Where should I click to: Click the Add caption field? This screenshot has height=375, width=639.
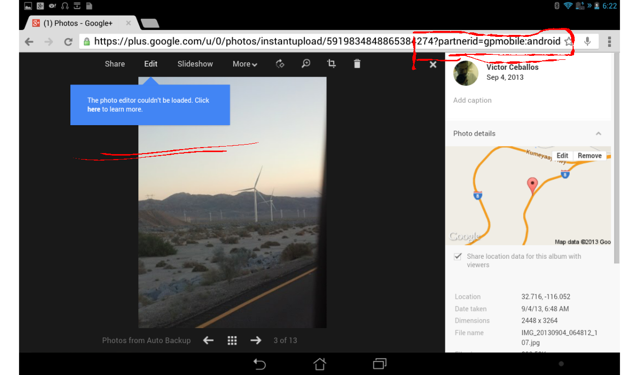tap(472, 100)
